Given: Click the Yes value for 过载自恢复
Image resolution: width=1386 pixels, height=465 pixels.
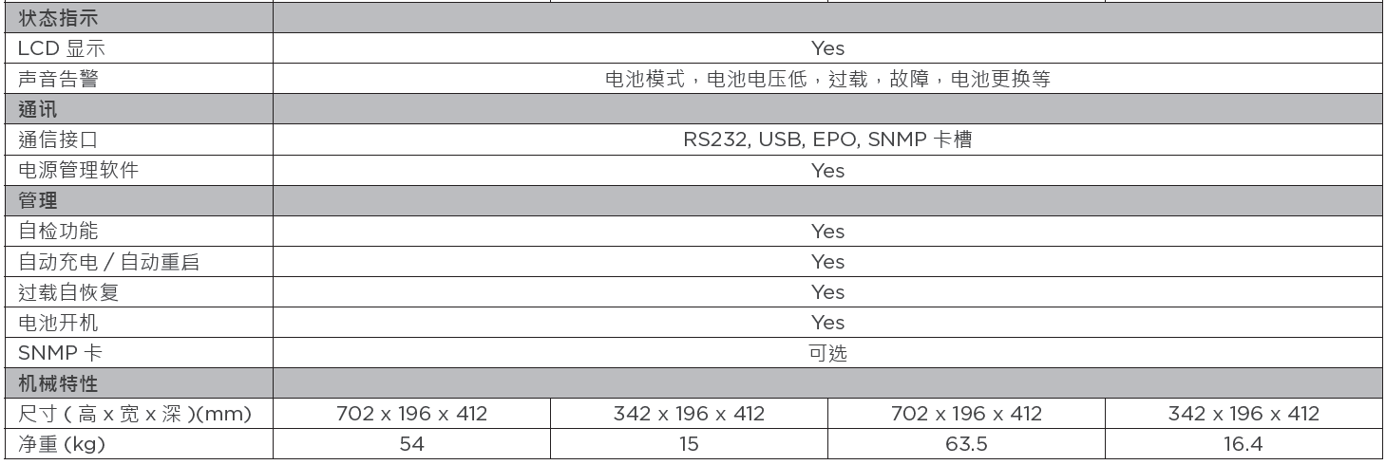Looking at the screenshot, I should tap(827, 291).
